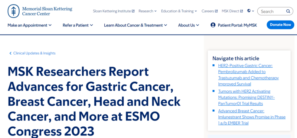Click the Donate Now button
Viewport: 297px width, 138px height.
(x=280, y=25)
